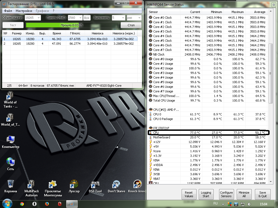
Task: Click Время column header in LinX
Action: (x=57, y=33)
